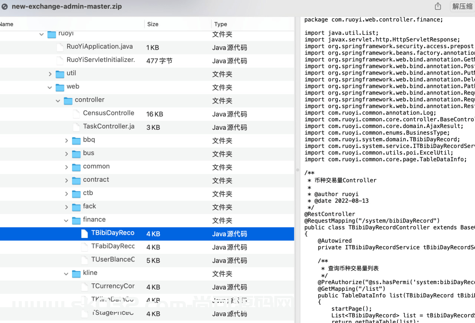Image resolution: width=475 pixels, height=323 pixels.
Task: Click the common folder icon
Action: [76, 167]
